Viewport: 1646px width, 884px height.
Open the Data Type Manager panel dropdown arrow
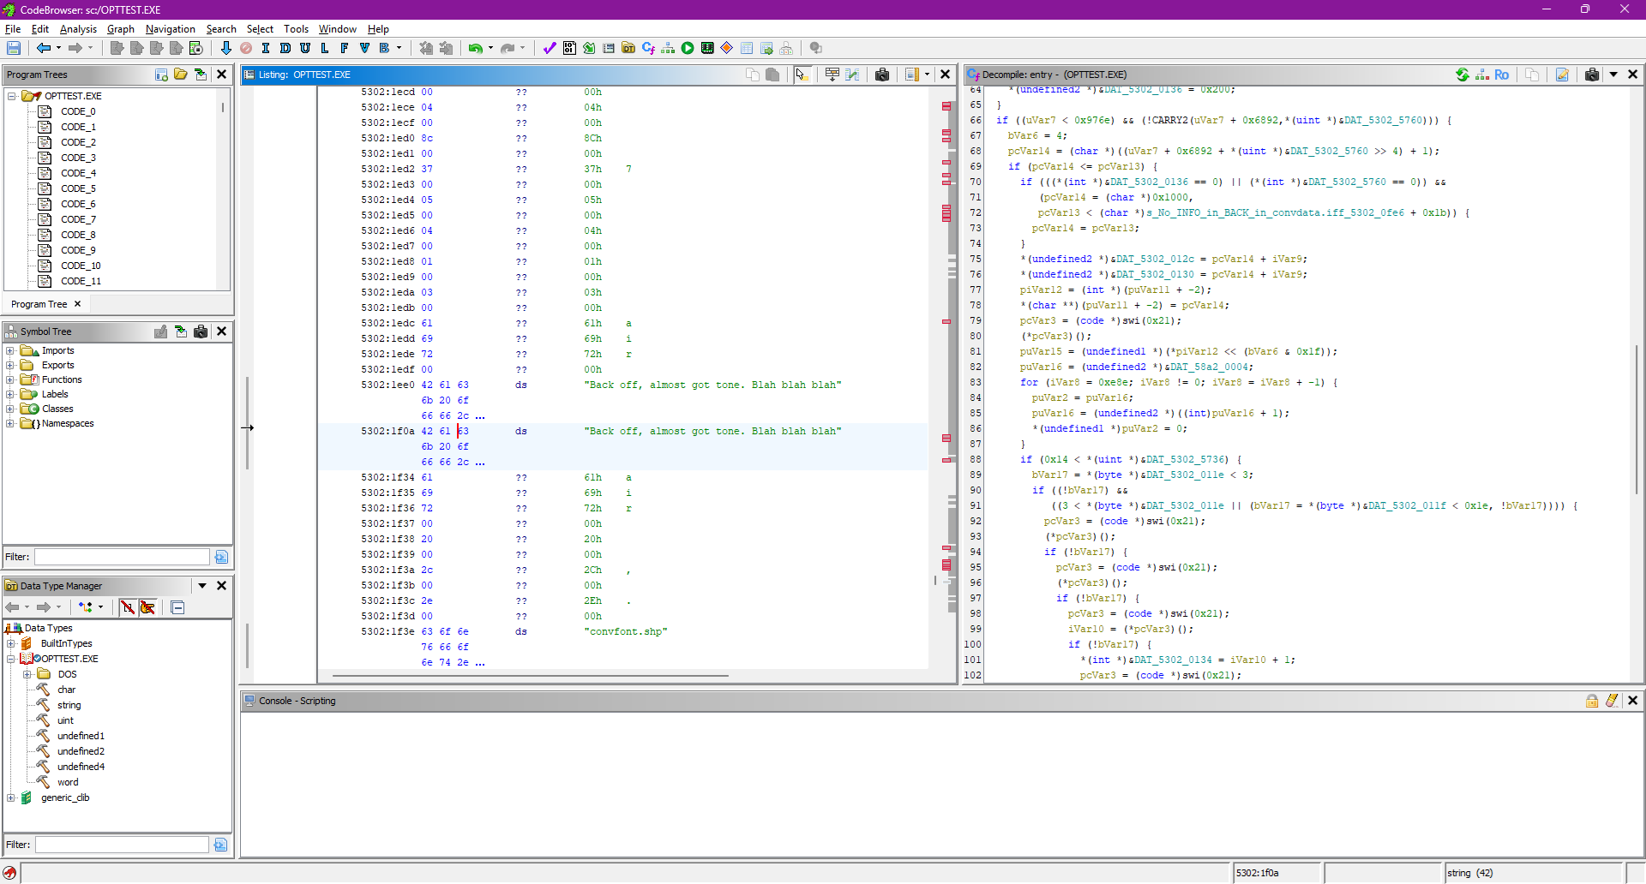202,586
